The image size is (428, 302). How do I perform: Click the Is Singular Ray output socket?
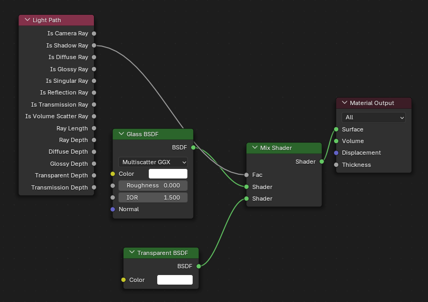click(94, 81)
